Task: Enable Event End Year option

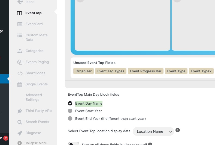Action: [70, 118]
